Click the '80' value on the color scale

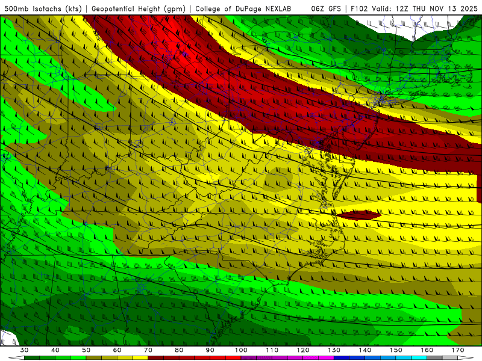point(179,350)
